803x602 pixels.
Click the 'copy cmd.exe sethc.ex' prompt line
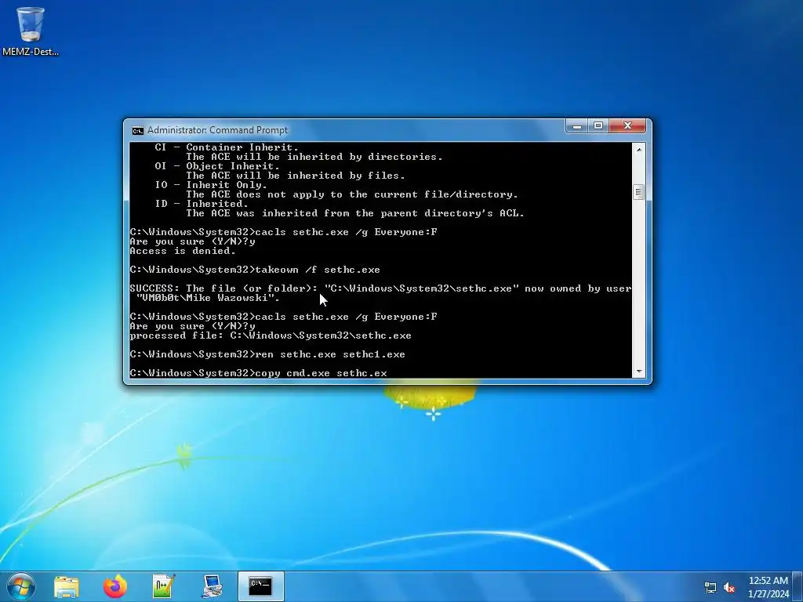click(258, 373)
